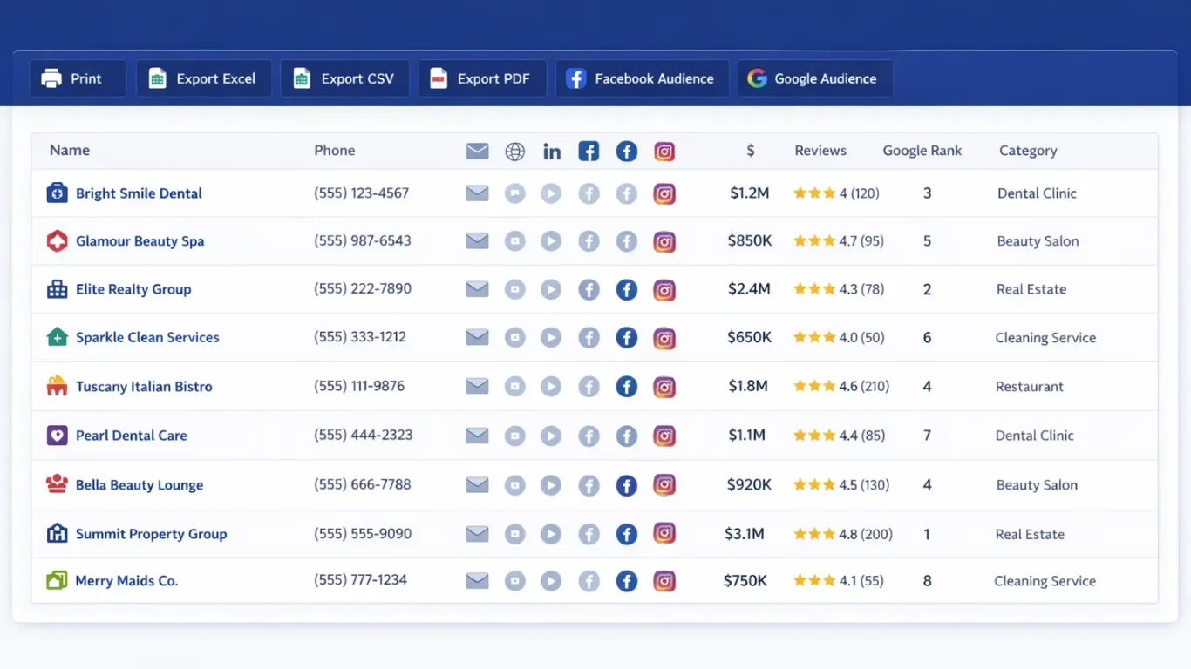Click the star rating for Summit Property Group
This screenshot has width=1191, height=669.
813,533
